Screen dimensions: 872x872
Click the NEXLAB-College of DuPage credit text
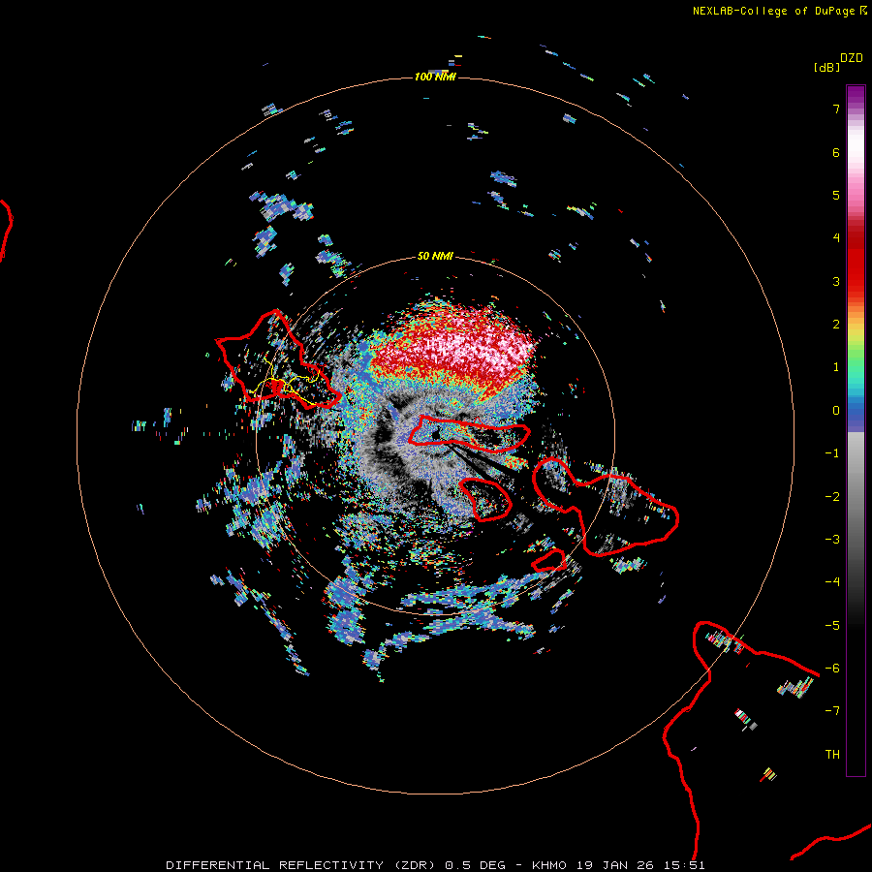click(x=773, y=11)
